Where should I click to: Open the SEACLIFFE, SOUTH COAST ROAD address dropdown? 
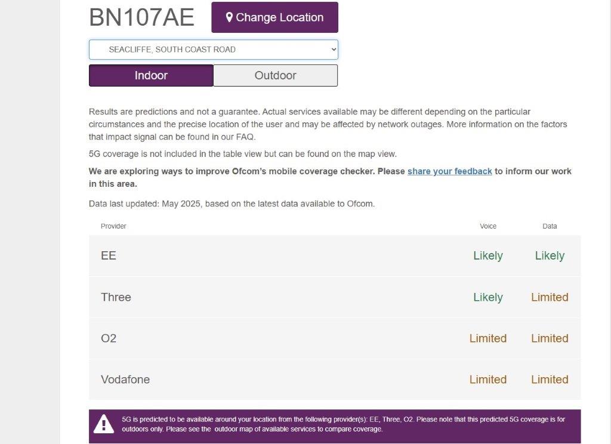(x=213, y=50)
